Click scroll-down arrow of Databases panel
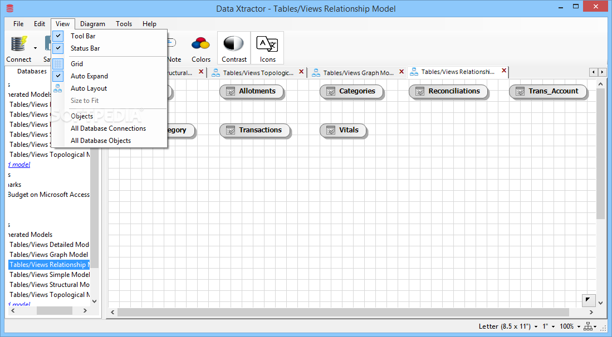This screenshot has width=612, height=337. point(94,301)
